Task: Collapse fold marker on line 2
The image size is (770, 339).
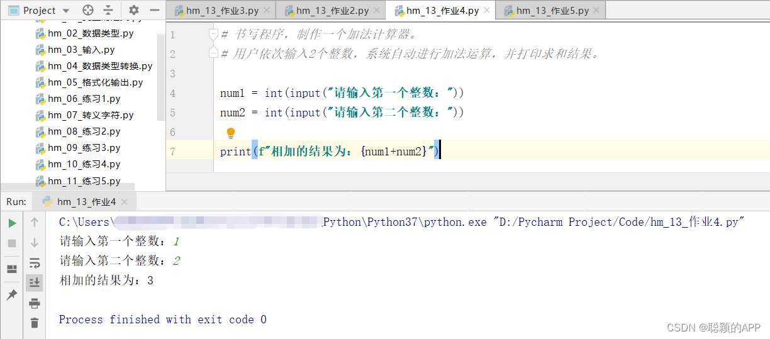Action: click(214, 53)
